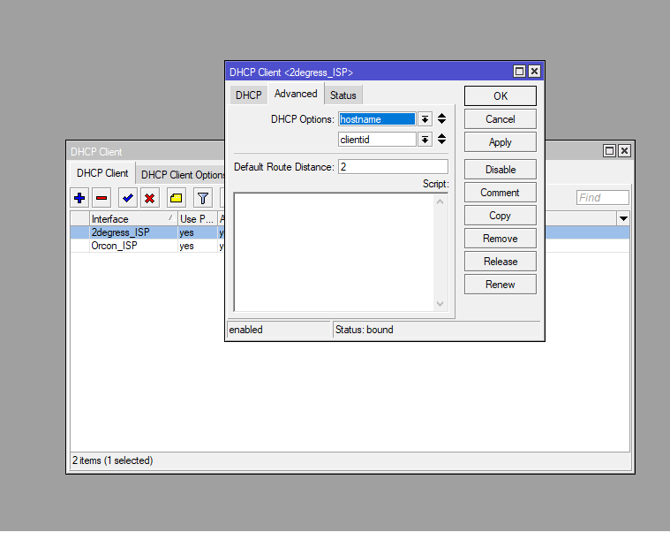Switch to the DHCP tab in dialog
This screenshot has width=670, height=540.
(x=249, y=95)
